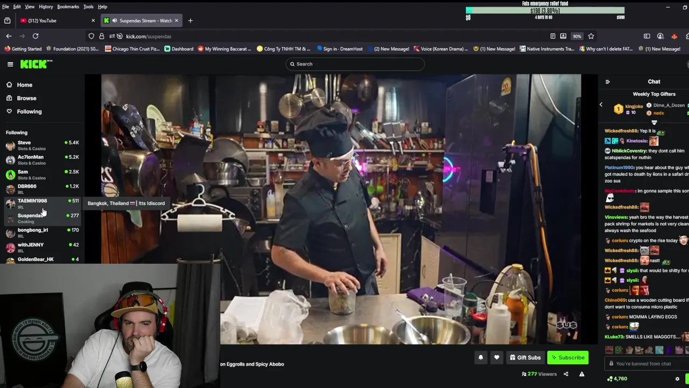Click the emergency relief fund progress bar
Image resolution: width=689 pixels, height=388 pixels.
point(545,10)
